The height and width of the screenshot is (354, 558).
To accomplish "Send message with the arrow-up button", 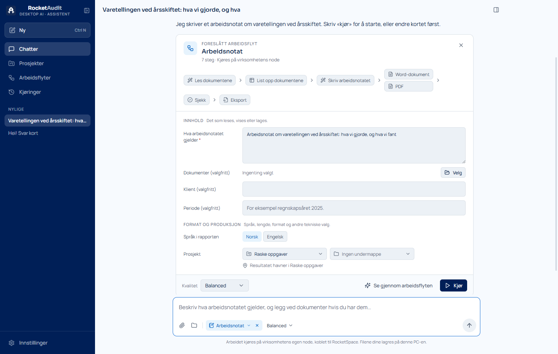I will pyautogui.click(x=469, y=325).
